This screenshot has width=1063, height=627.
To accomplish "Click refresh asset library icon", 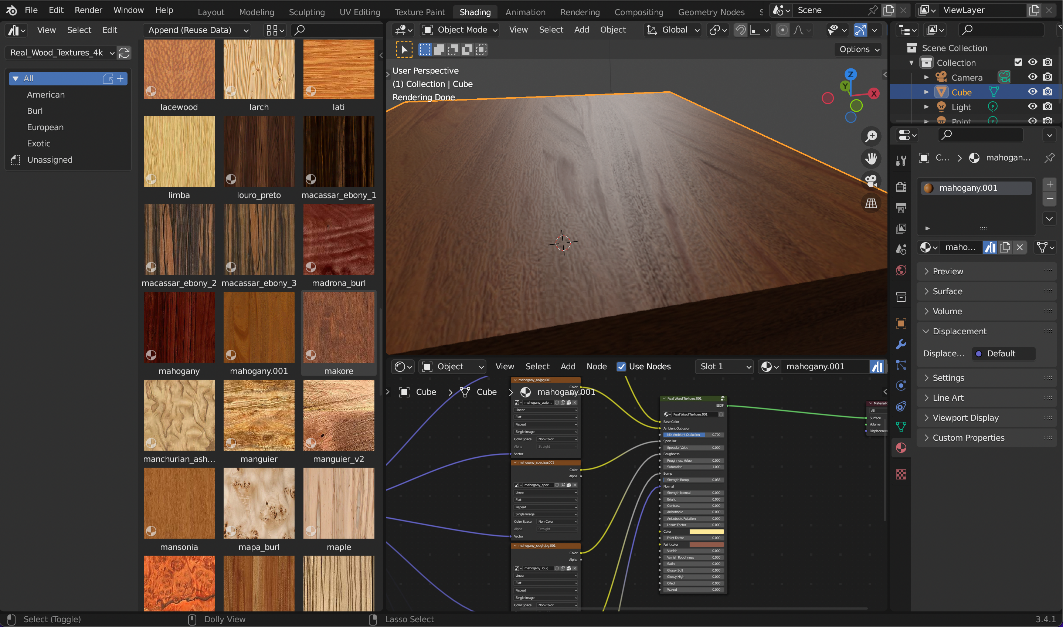I will tap(124, 53).
